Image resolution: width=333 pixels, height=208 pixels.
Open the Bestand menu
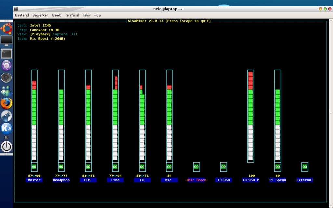(x=22, y=15)
